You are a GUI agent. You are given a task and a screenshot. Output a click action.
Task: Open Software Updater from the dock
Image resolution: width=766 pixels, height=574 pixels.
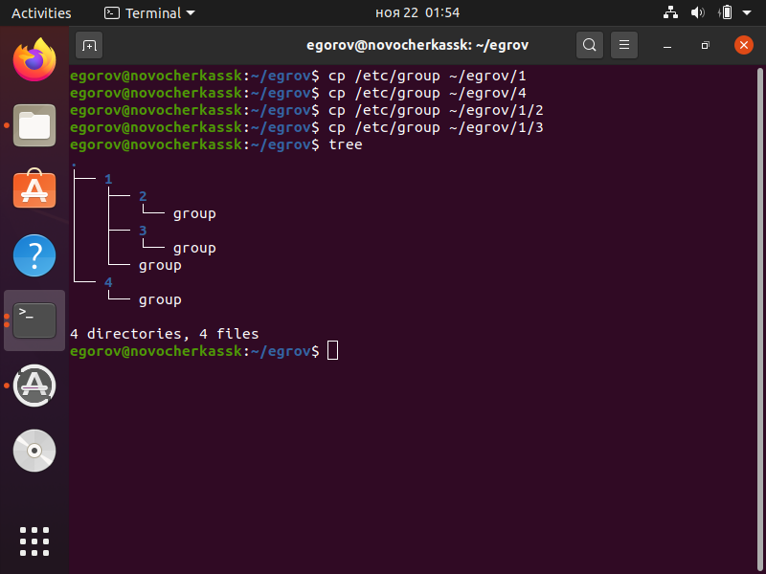pyautogui.click(x=34, y=386)
